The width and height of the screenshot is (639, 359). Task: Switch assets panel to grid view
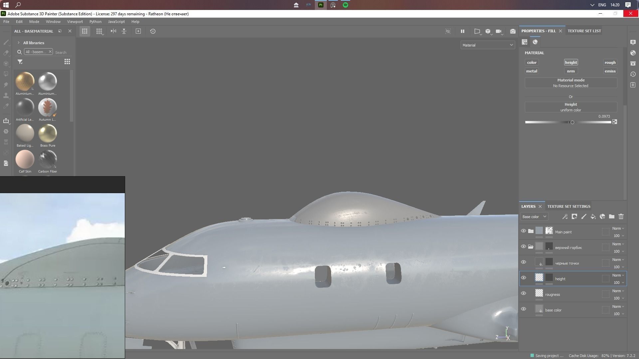point(67,62)
